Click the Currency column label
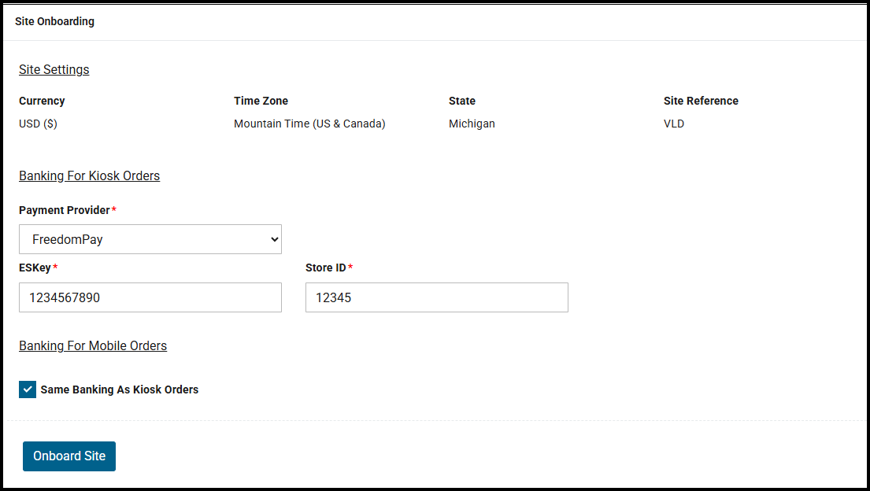870x491 pixels. pos(42,101)
